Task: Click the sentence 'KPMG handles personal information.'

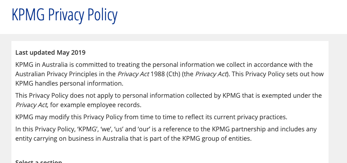Action: point(69,84)
